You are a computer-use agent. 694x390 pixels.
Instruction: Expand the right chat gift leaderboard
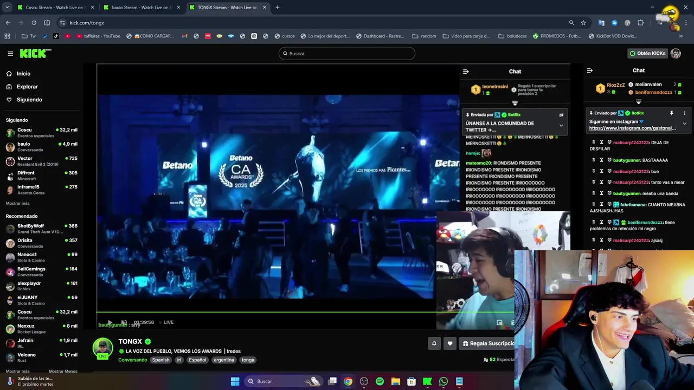point(638,102)
